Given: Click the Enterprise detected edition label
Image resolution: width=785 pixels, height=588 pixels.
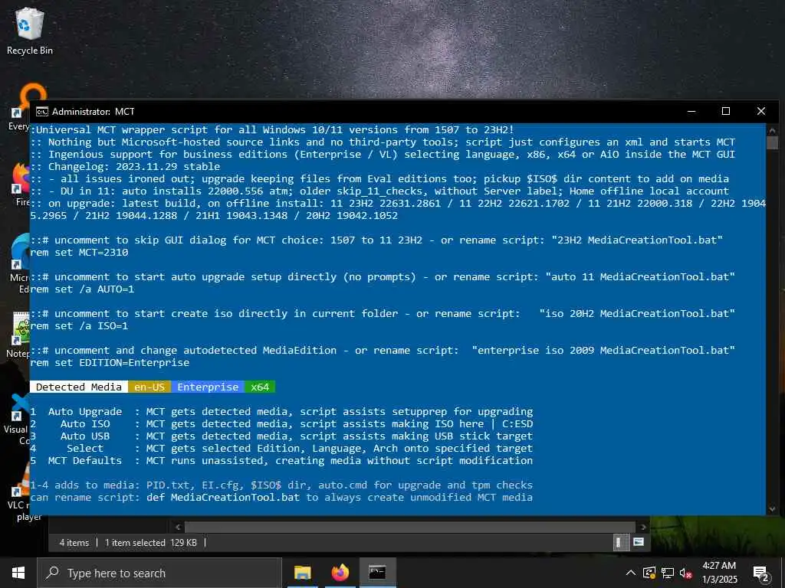Looking at the screenshot, I should click(208, 387).
